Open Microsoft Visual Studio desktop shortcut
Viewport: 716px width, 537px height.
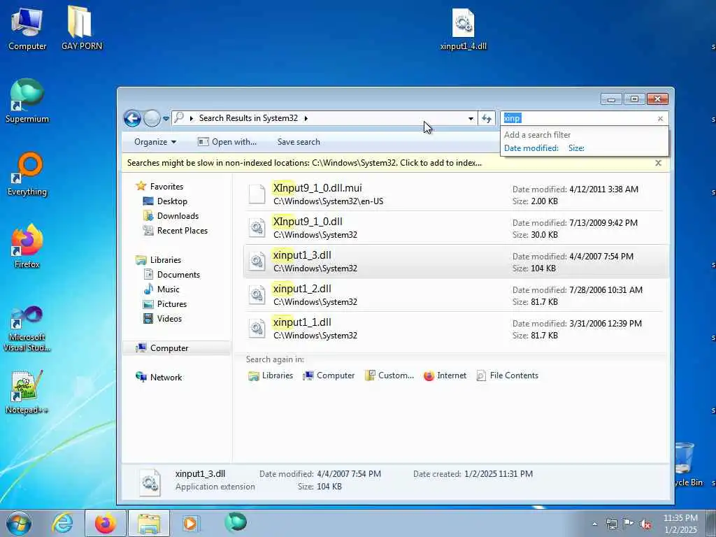click(x=27, y=329)
